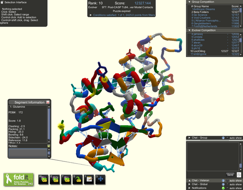Click Notes field scroll-up arrow
243x190 pixels.
tap(49, 150)
